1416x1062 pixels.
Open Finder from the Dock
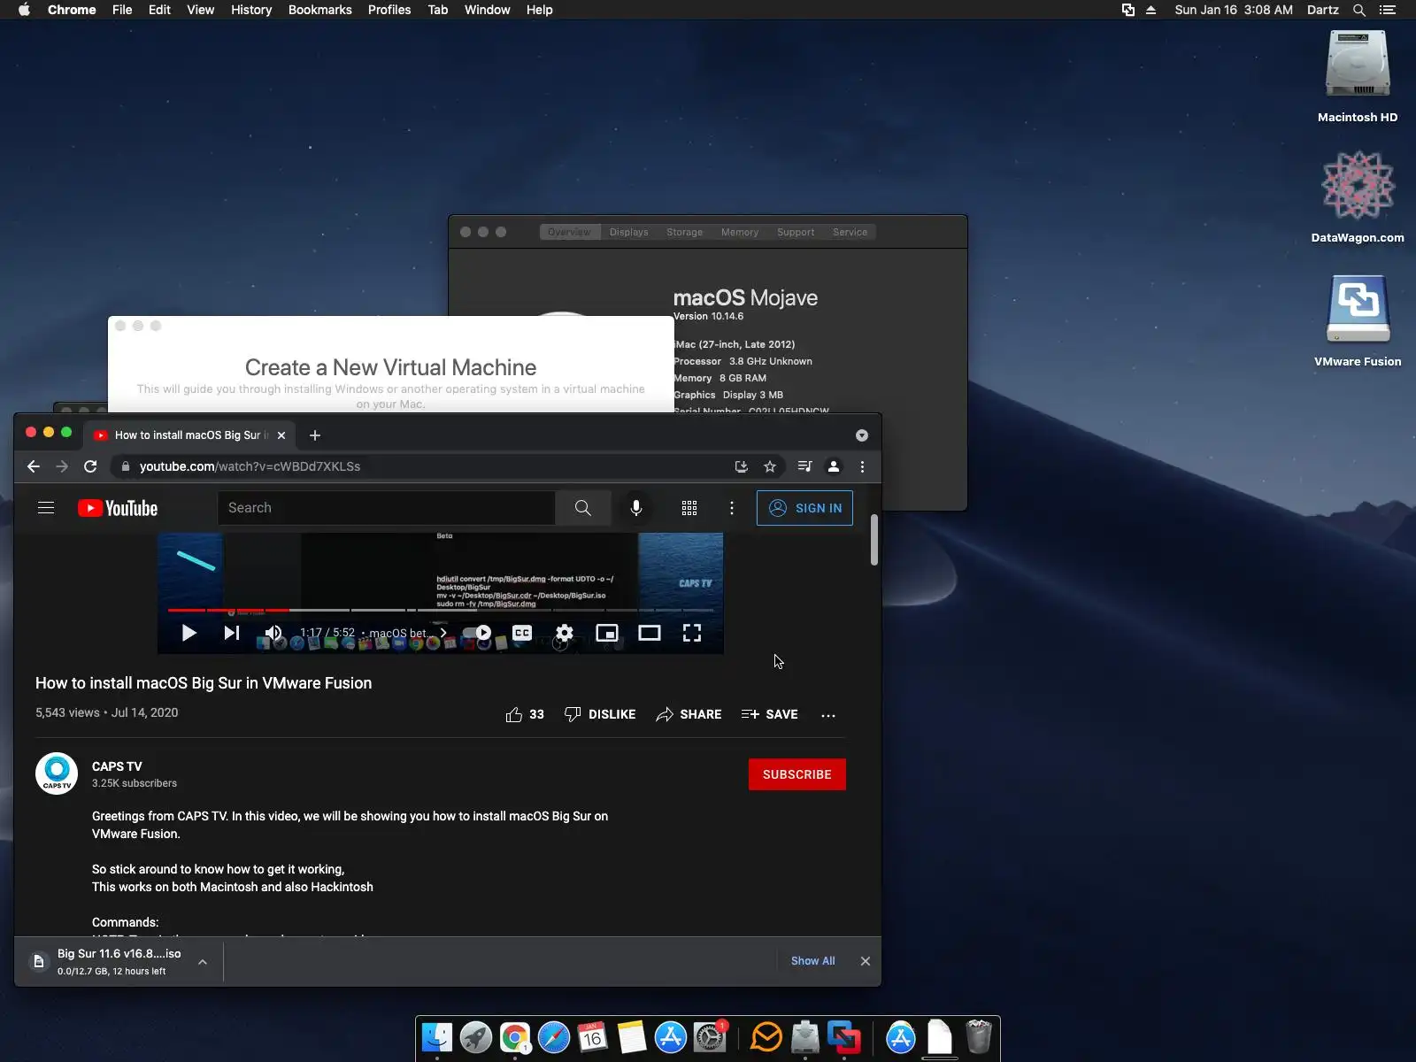coord(437,1037)
